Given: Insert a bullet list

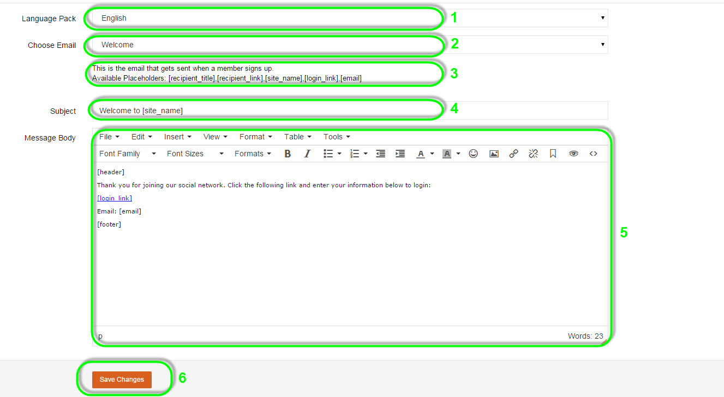Looking at the screenshot, I should coord(328,154).
